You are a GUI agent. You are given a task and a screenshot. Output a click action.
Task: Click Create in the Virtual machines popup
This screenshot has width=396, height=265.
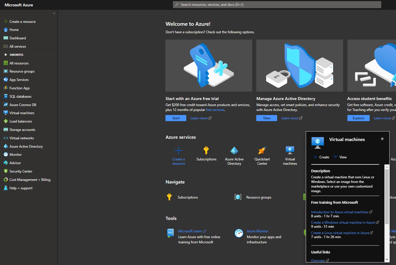[x=321, y=157]
